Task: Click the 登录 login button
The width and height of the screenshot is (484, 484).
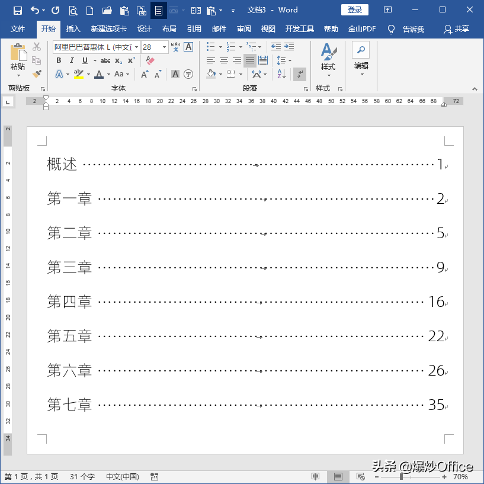Action: (x=355, y=10)
